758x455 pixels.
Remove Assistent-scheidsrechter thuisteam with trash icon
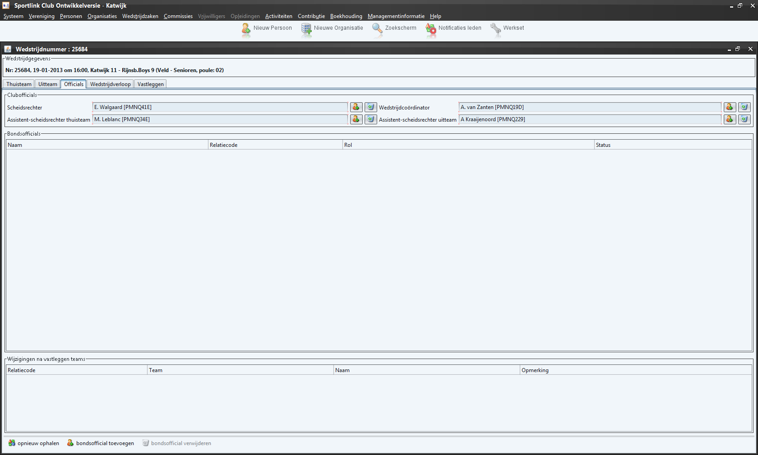point(370,119)
